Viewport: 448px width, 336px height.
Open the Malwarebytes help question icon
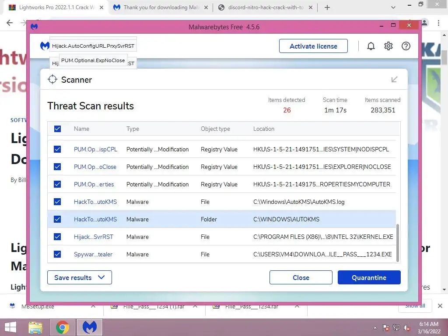point(406,46)
